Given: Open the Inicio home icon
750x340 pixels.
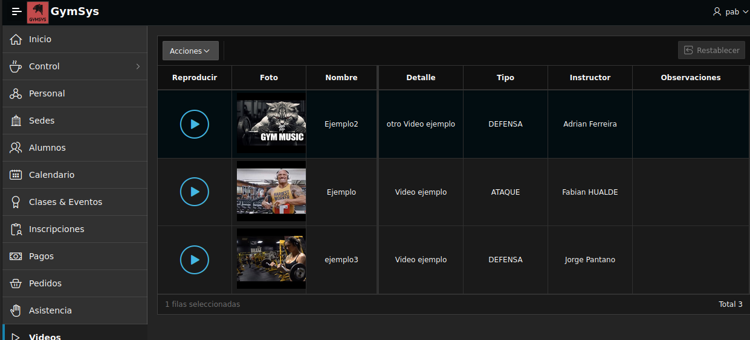Looking at the screenshot, I should [16, 39].
